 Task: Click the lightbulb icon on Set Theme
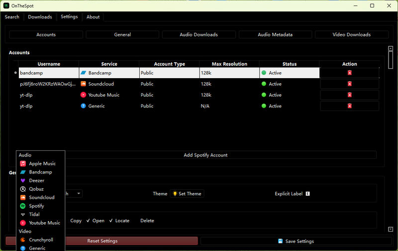coord(175,194)
